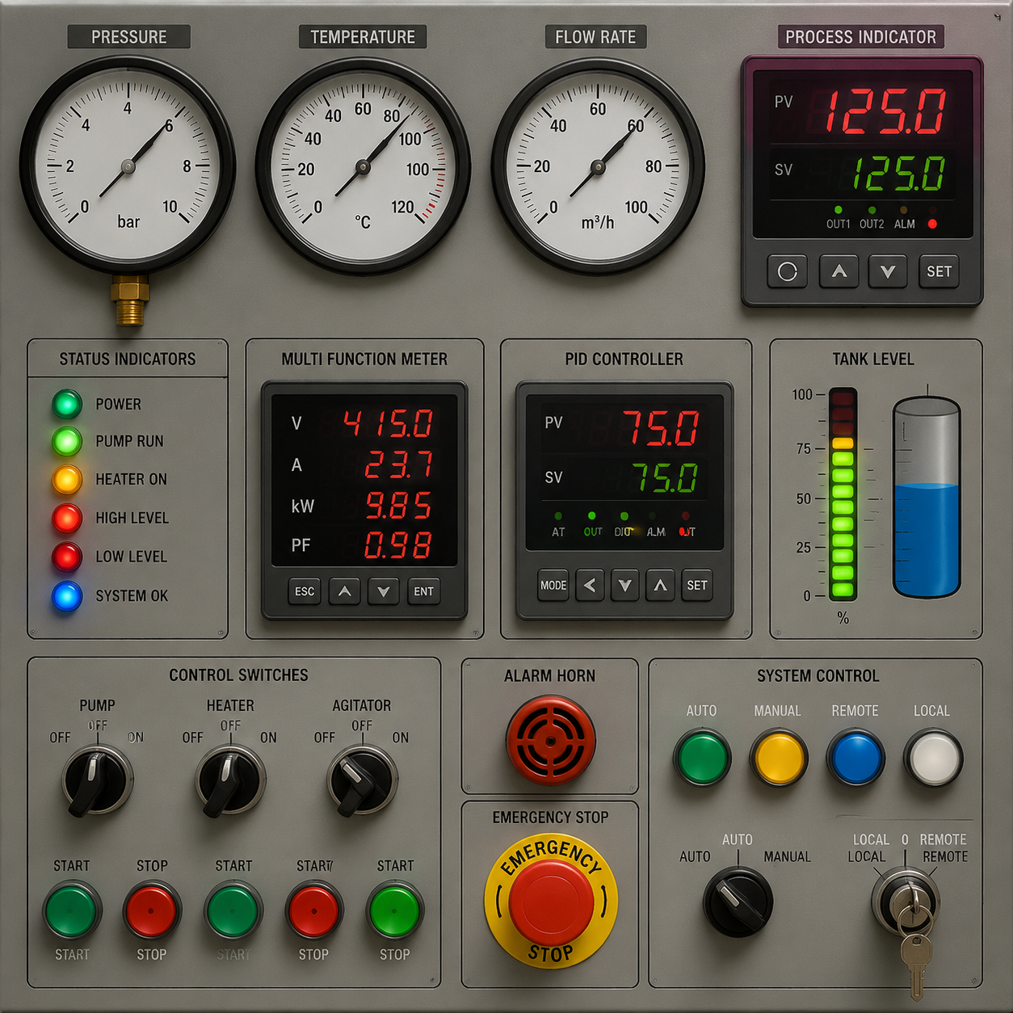Select the green AUTO illuminated button
Screen dimensions: 1013x1013
pyautogui.click(x=702, y=758)
